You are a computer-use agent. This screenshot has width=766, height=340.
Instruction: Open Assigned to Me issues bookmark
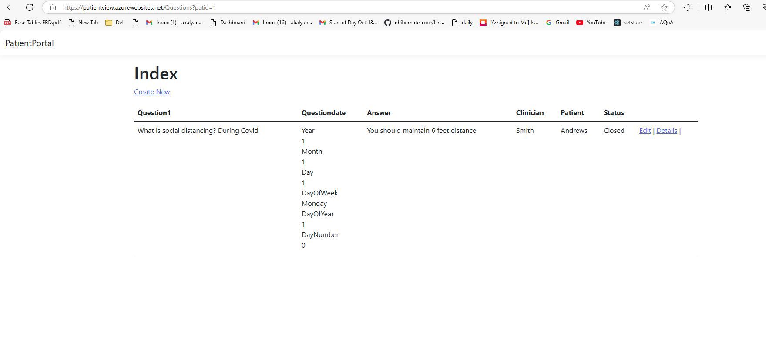[x=509, y=23]
